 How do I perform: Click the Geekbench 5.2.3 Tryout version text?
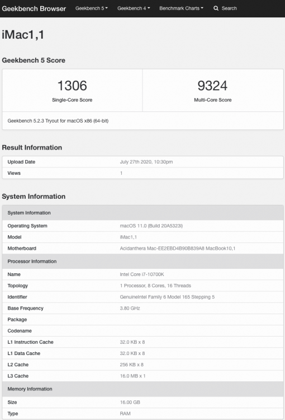point(58,121)
